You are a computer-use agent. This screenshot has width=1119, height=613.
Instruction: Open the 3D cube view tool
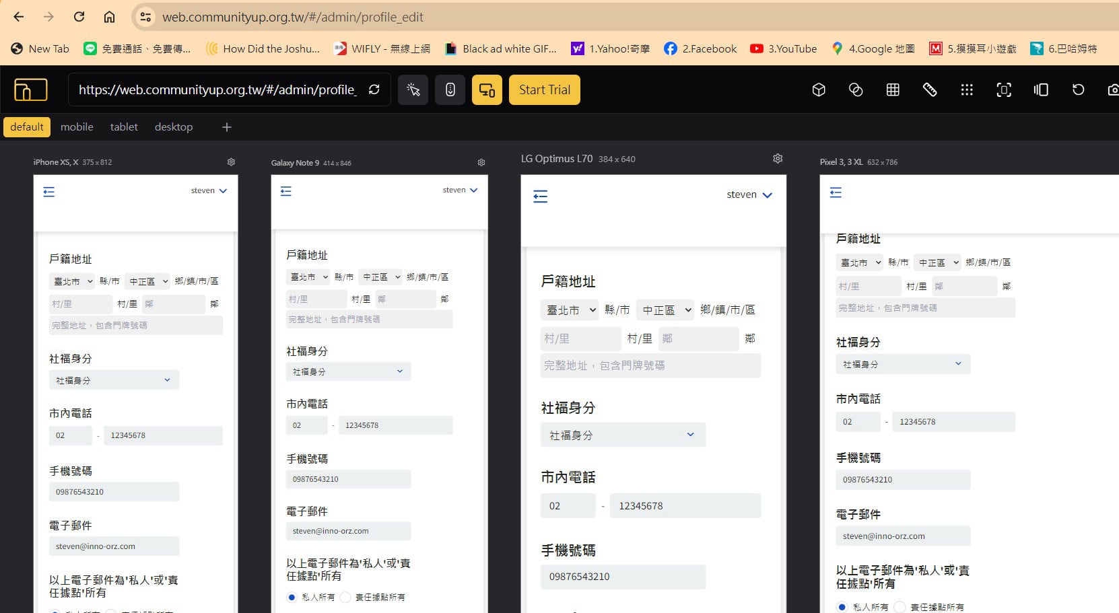pyautogui.click(x=819, y=89)
